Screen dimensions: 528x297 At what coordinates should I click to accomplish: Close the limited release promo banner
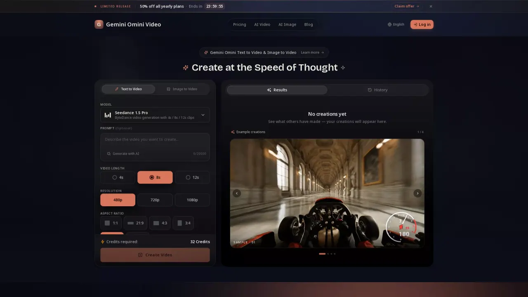pos(431,6)
